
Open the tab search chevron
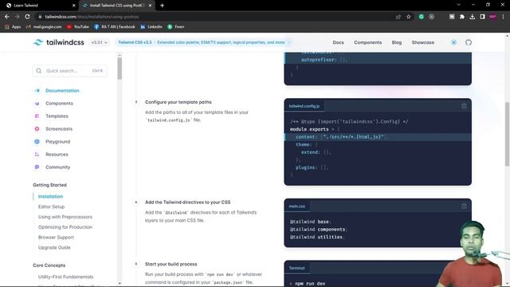pyautogui.click(x=459, y=5)
